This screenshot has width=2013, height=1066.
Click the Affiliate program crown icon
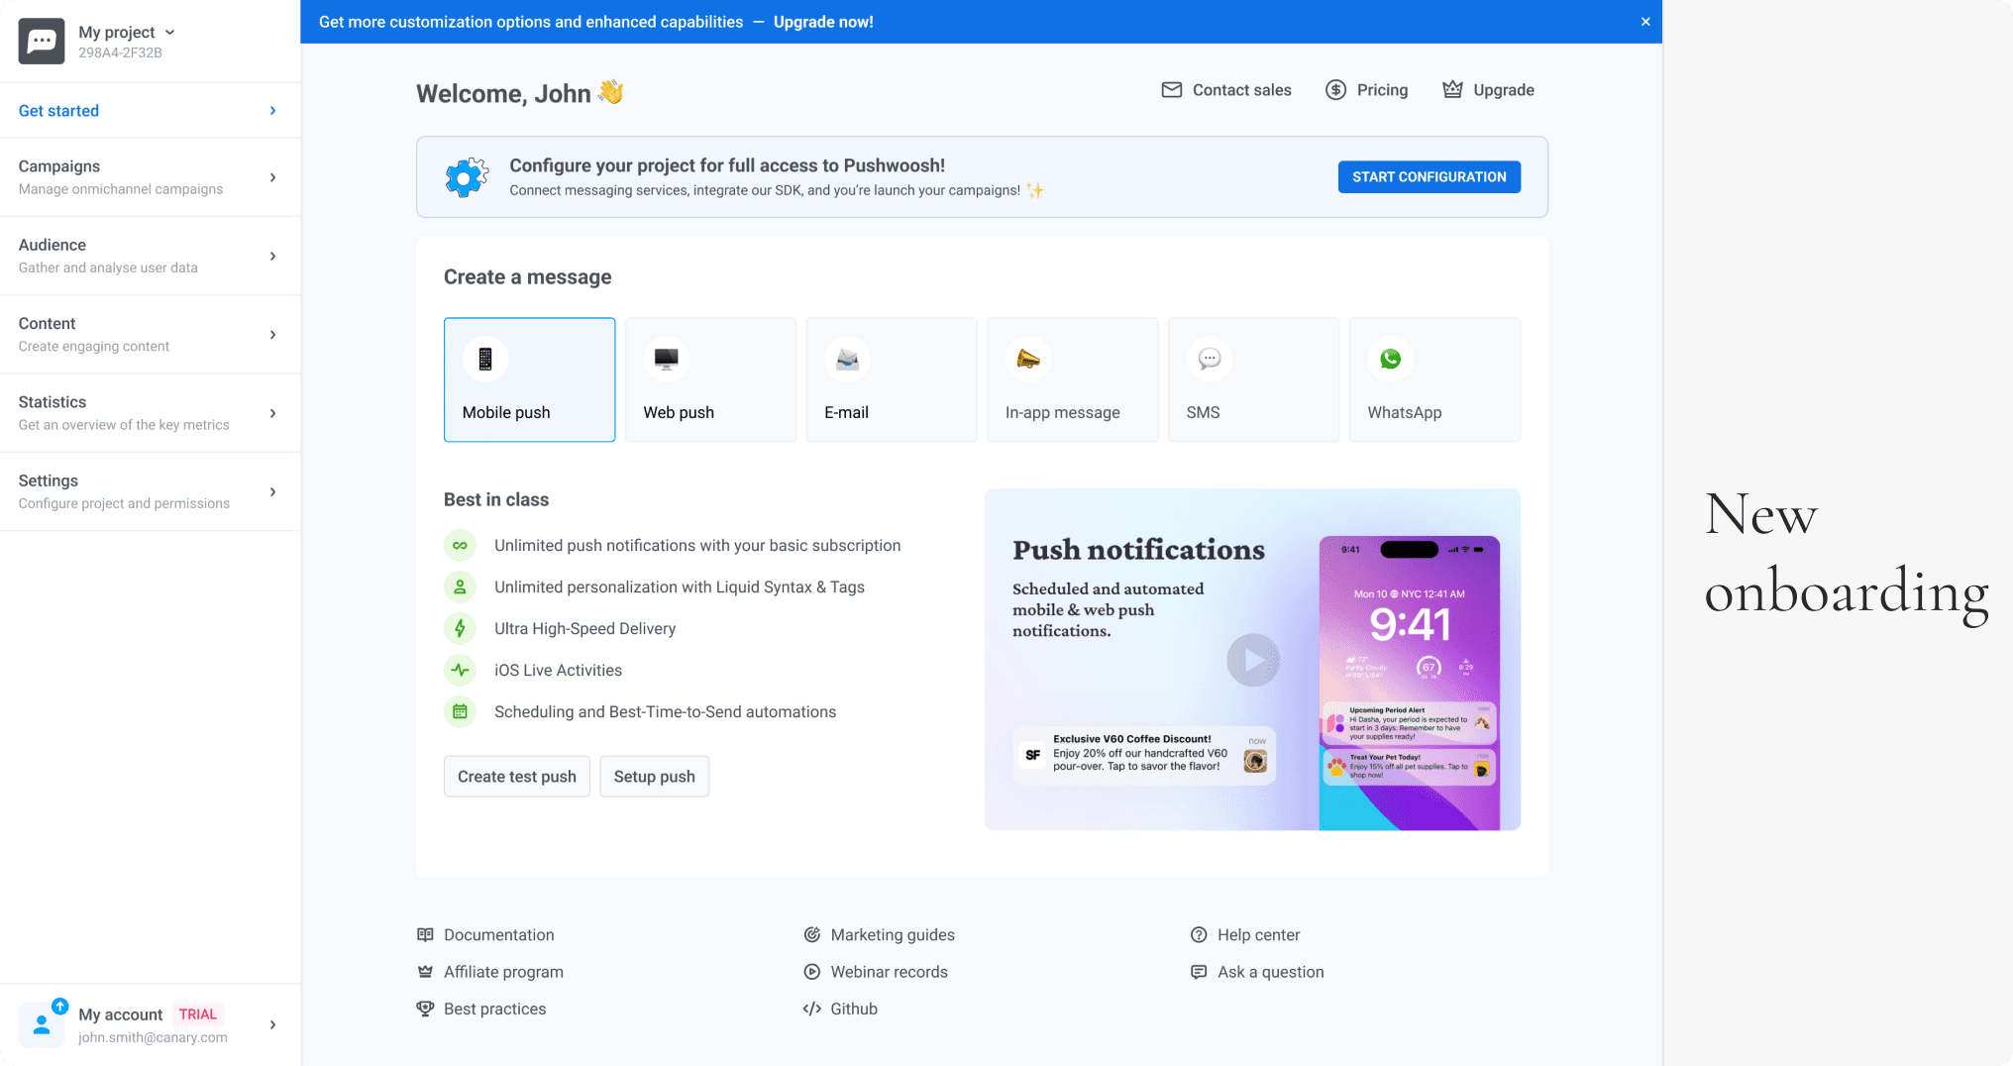point(425,972)
